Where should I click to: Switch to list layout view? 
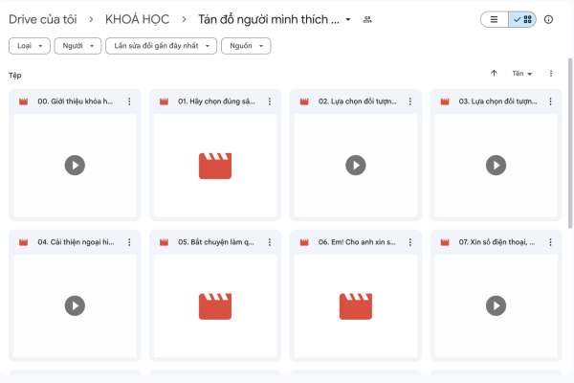(x=495, y=19)
